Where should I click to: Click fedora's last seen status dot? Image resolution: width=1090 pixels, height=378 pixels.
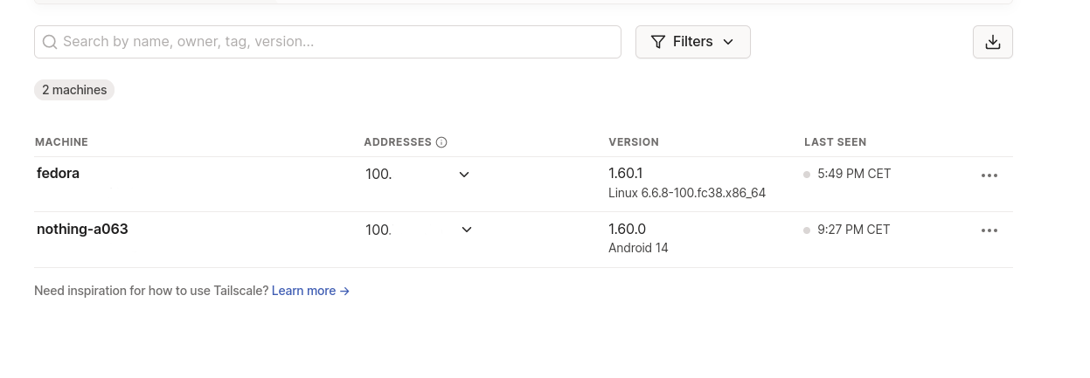807,175
